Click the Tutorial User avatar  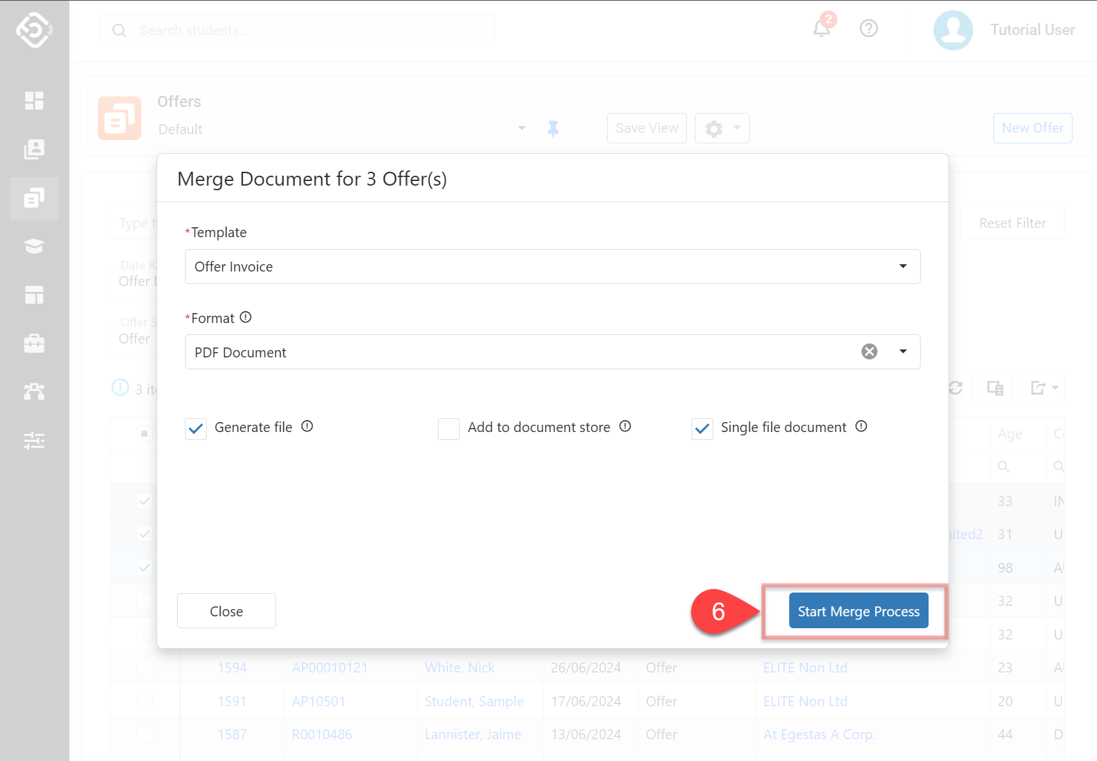tap(952, 30)
